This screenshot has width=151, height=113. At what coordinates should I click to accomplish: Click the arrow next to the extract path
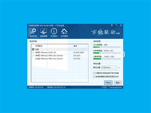coord(119,67)
